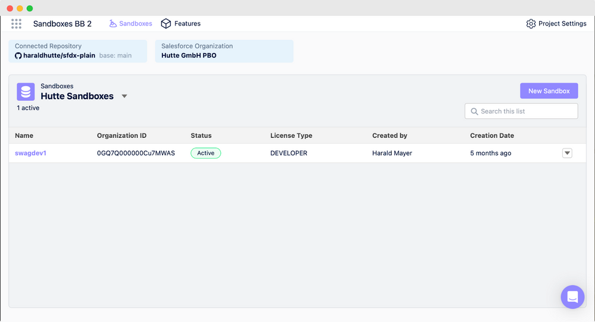Open the app launcher grid icon
Image resolution: width=595 pixels, height=322 pixels.
tap(16, 24)
